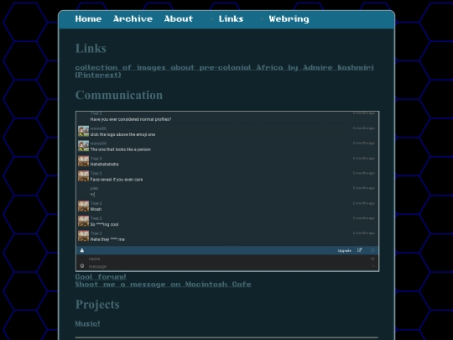
Task: Click message 'click the logo above the emoji one'
Action: pos(122,134)
